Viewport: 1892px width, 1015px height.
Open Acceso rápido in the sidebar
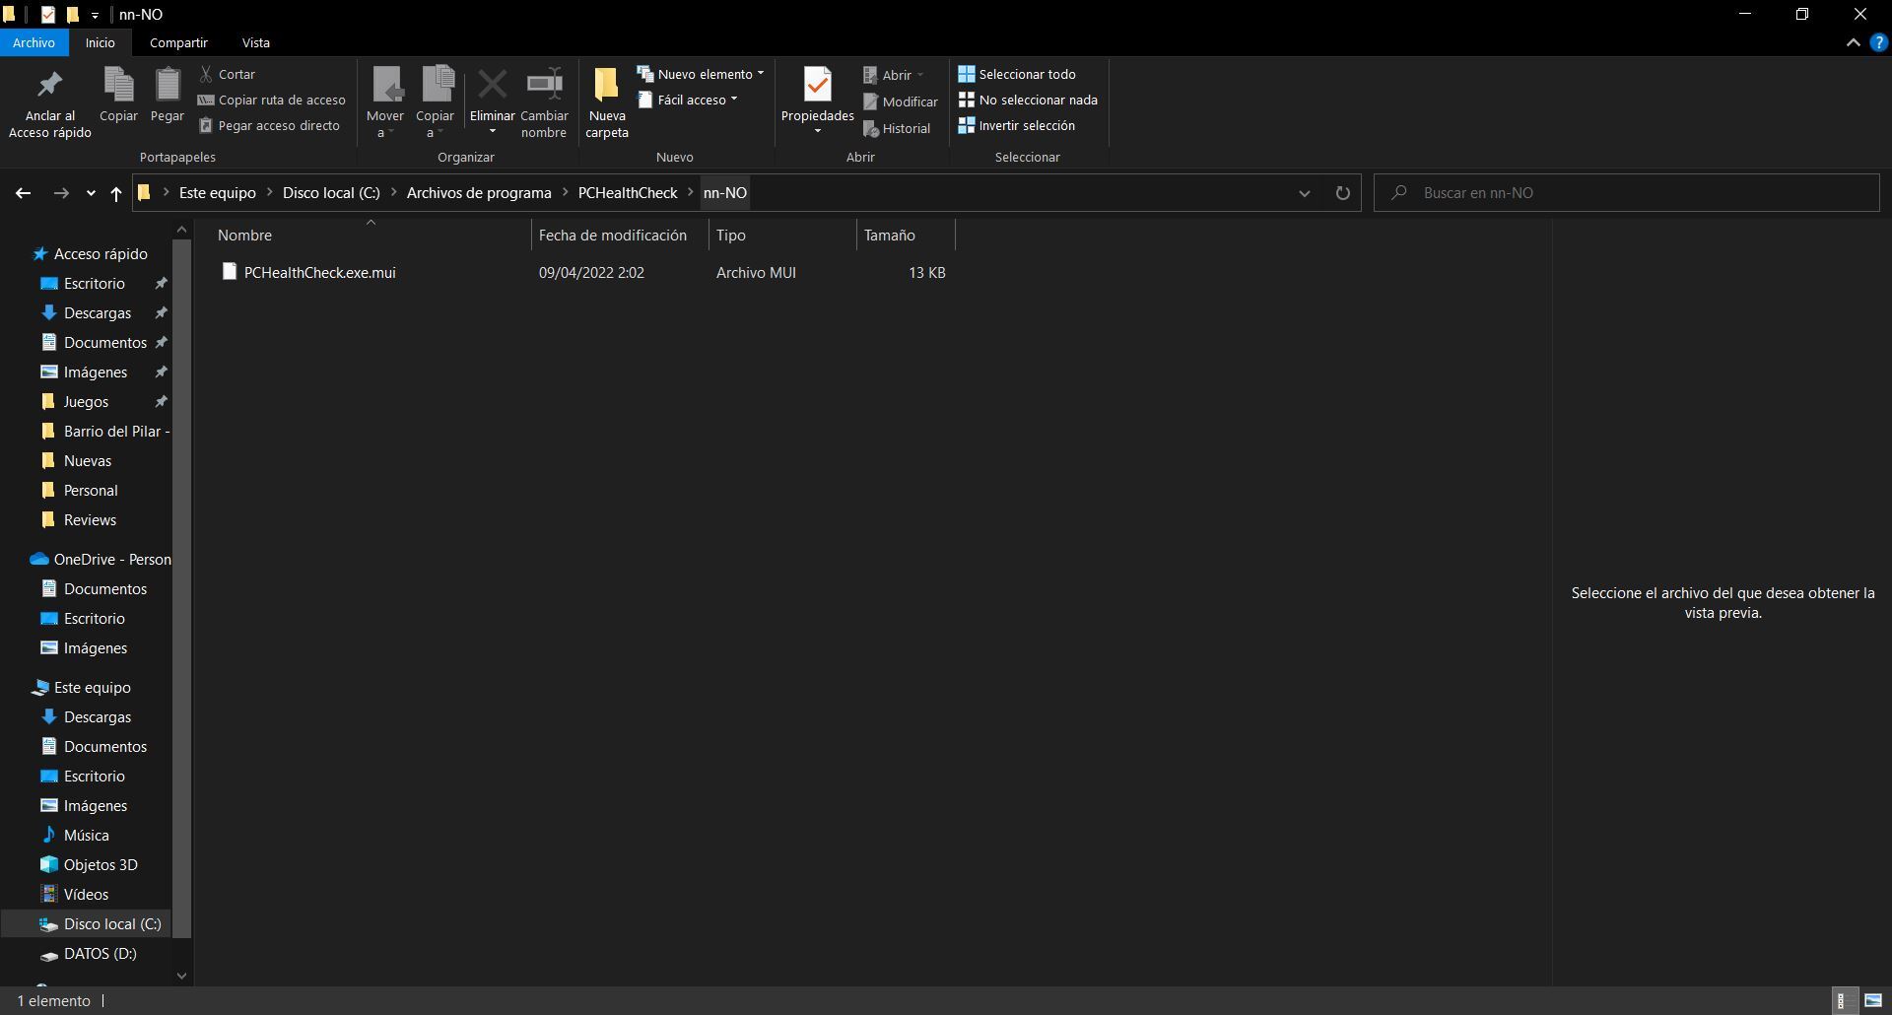click(x=100, y=254)
